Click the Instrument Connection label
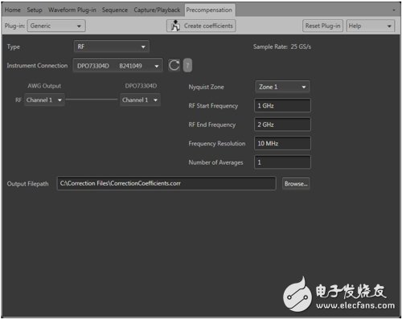The image size is (402, 319). [37, 66]
